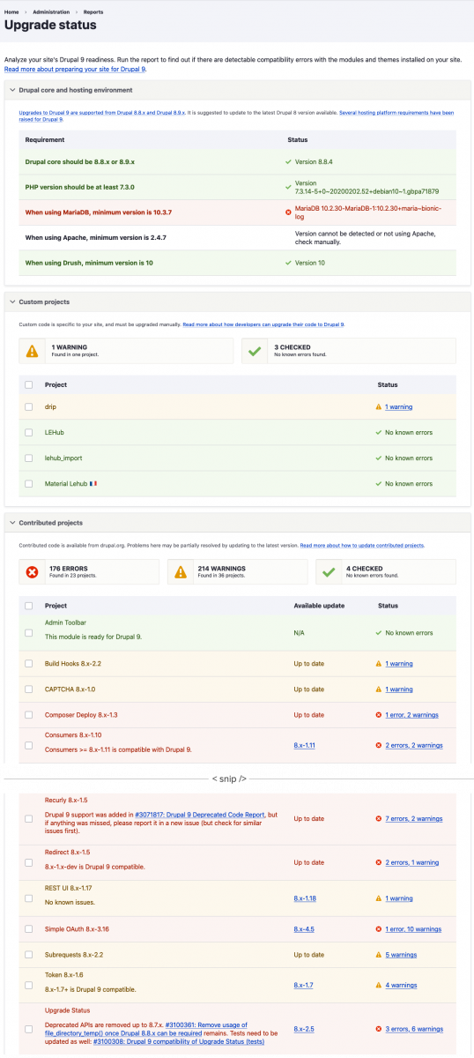The image size is (474, 1058).
Task: Click the check icon in the Admin Toolbar status cell
Action: tap(379, 632)
